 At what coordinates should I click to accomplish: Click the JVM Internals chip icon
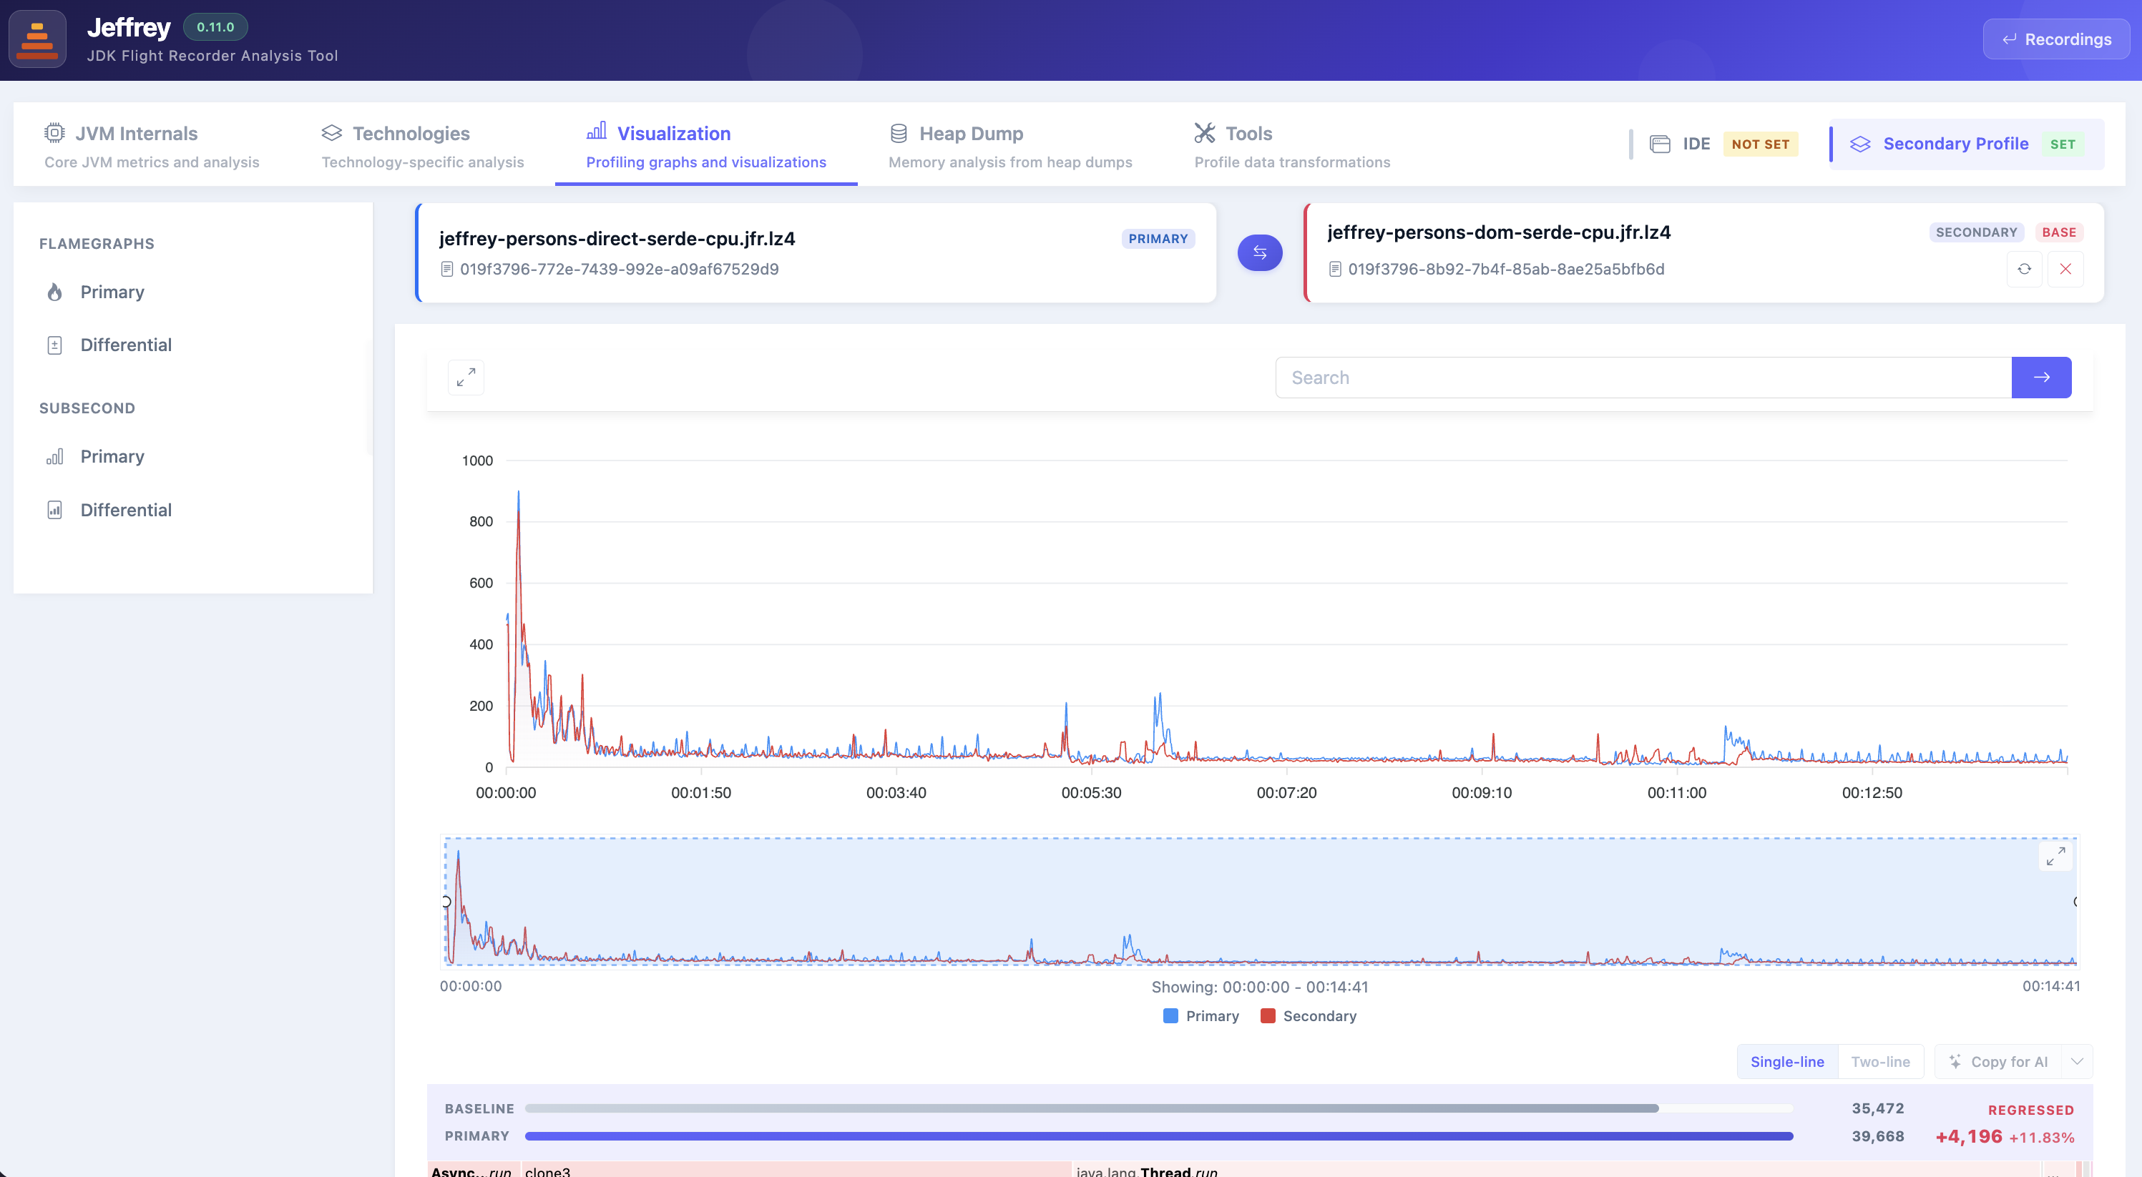coord(54,133)
